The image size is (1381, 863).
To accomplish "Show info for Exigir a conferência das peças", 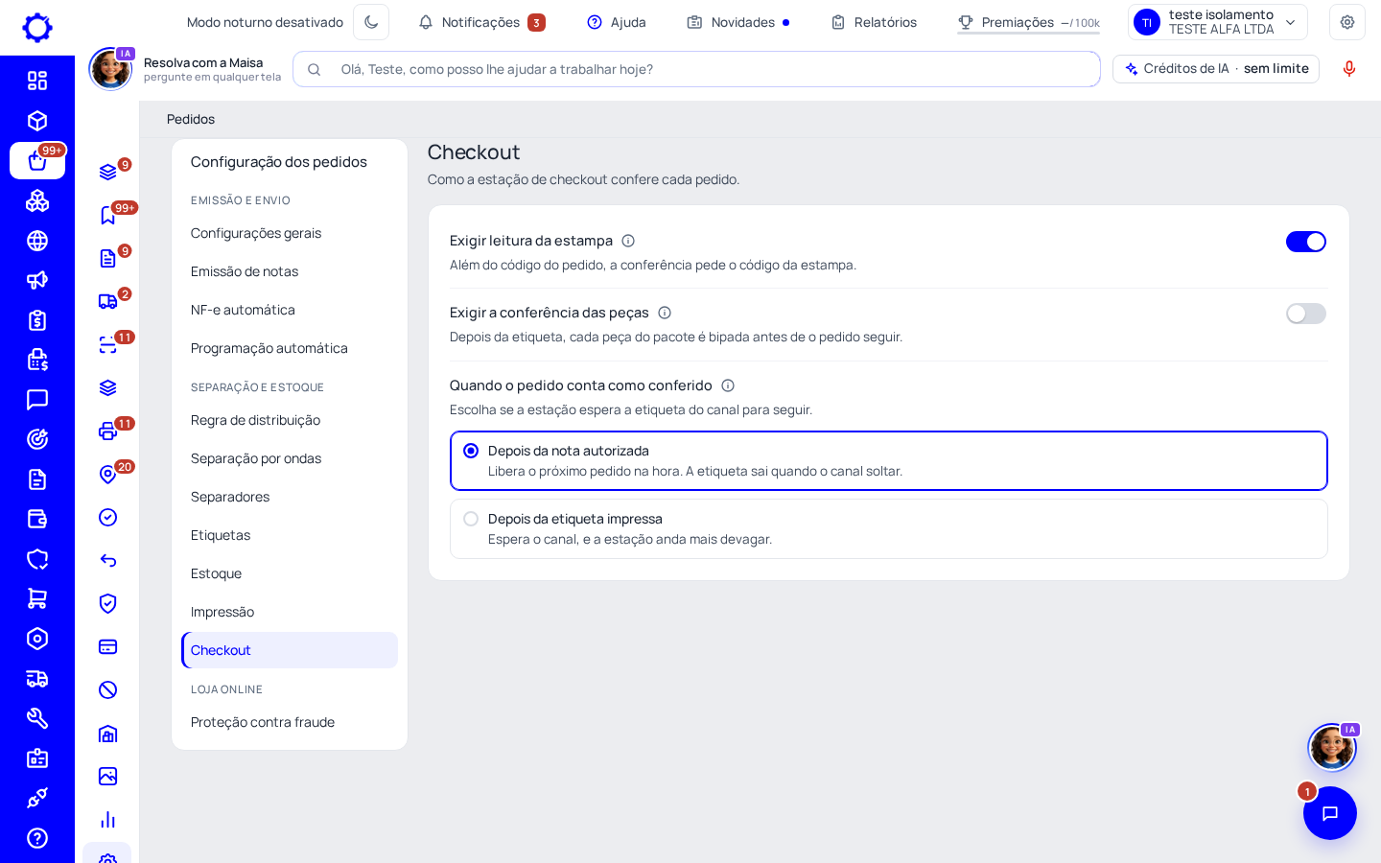I will [665, 313].
